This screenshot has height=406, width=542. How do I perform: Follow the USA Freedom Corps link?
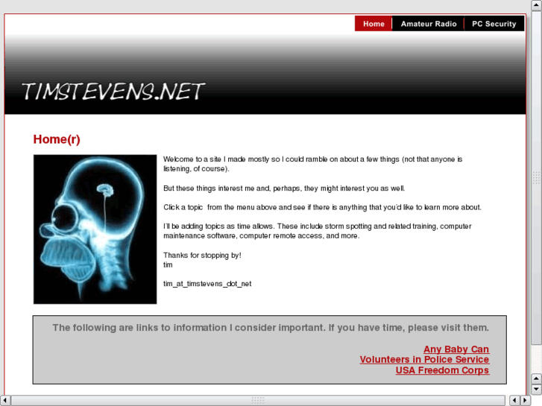[442, 370]
